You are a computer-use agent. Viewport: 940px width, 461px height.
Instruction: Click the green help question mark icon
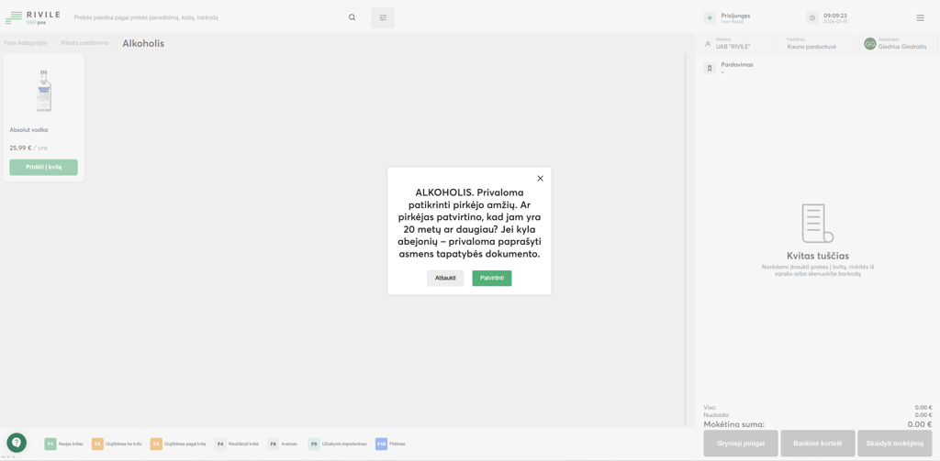[17, 443]
